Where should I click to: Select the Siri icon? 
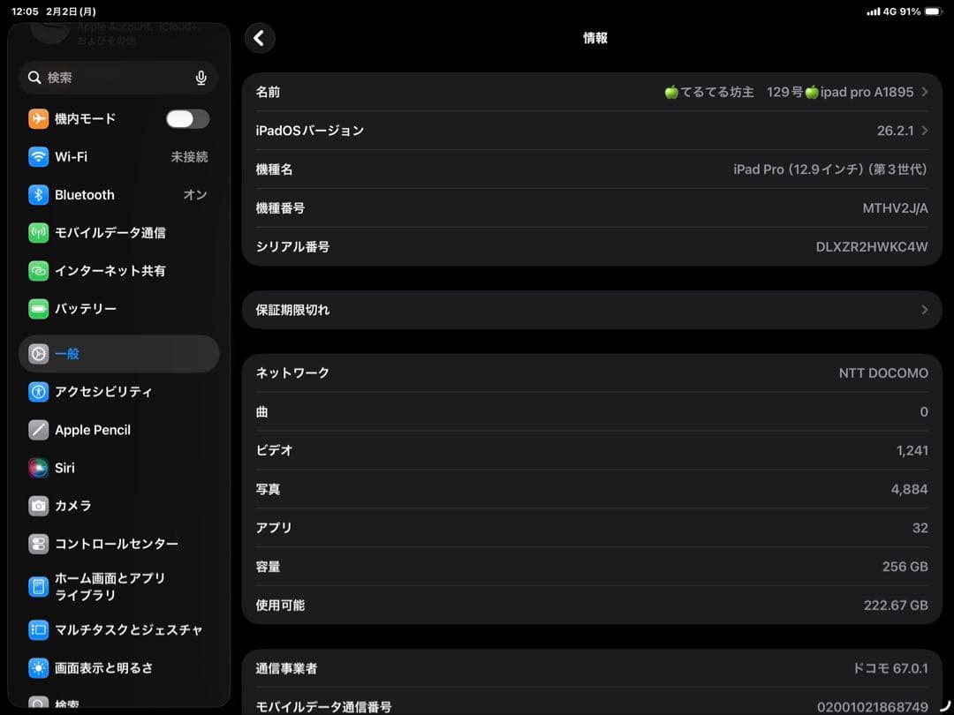click(39, 468)
